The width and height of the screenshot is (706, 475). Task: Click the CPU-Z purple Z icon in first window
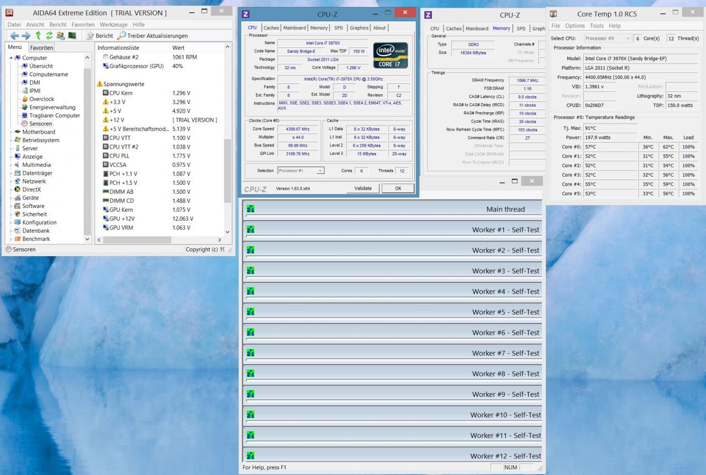click(245, 14)
